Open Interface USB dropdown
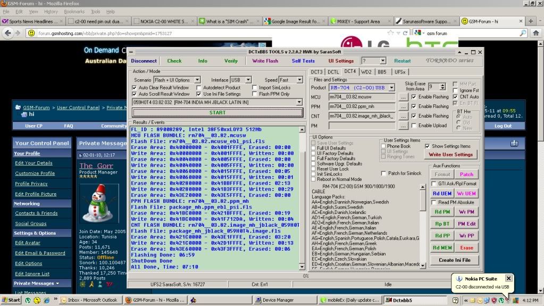This screenshot has height=306, width=544. coord(248,80)
